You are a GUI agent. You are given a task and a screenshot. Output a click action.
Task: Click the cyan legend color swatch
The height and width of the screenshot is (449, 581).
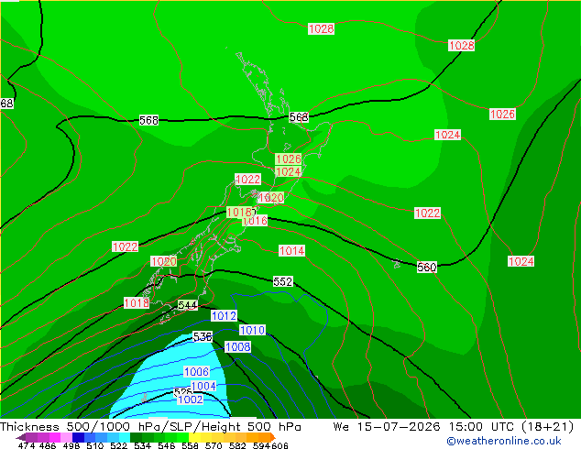pos(125,437)
